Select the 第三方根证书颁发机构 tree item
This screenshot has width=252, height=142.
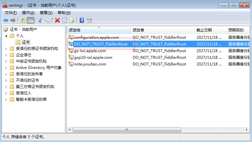[35, 87]
